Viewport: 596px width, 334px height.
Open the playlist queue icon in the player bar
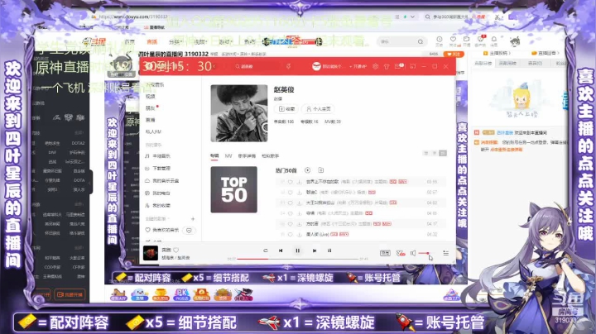[446, 253]
